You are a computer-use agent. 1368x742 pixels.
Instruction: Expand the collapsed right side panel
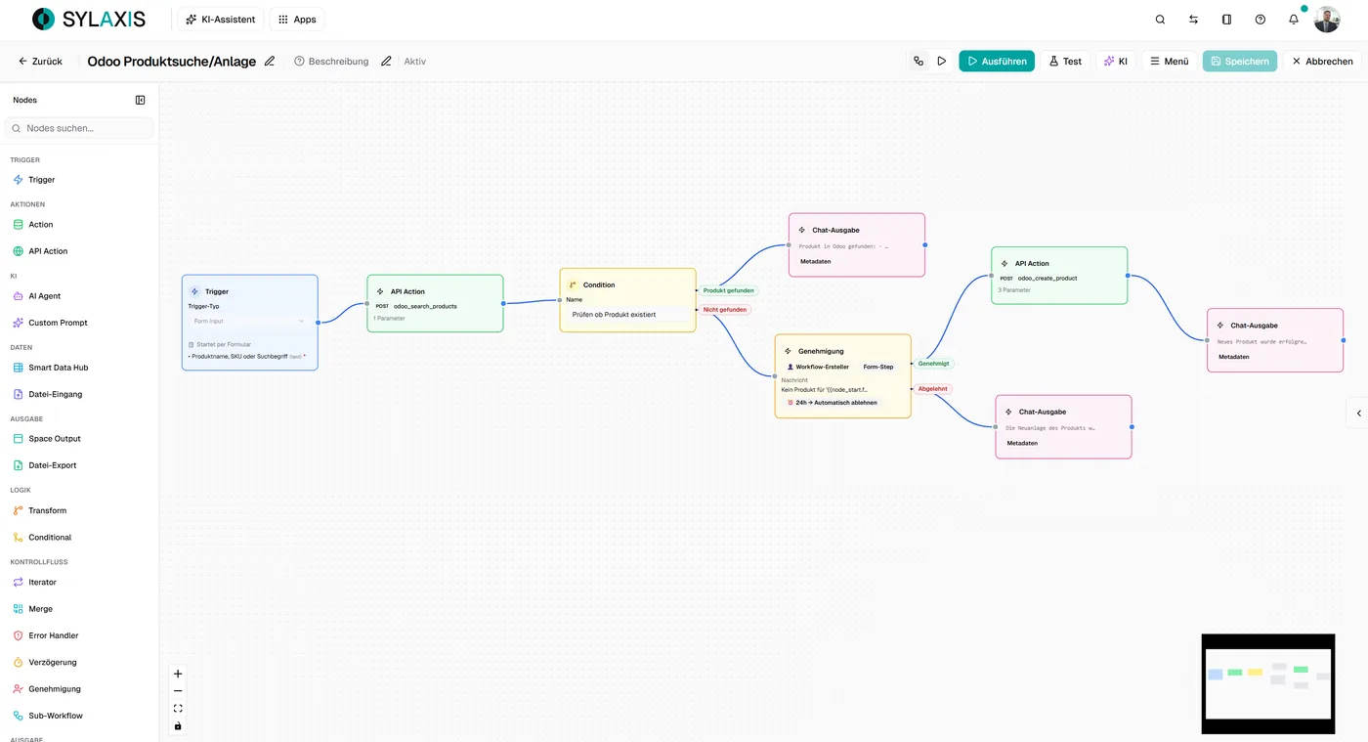[x=1358, y=414]
